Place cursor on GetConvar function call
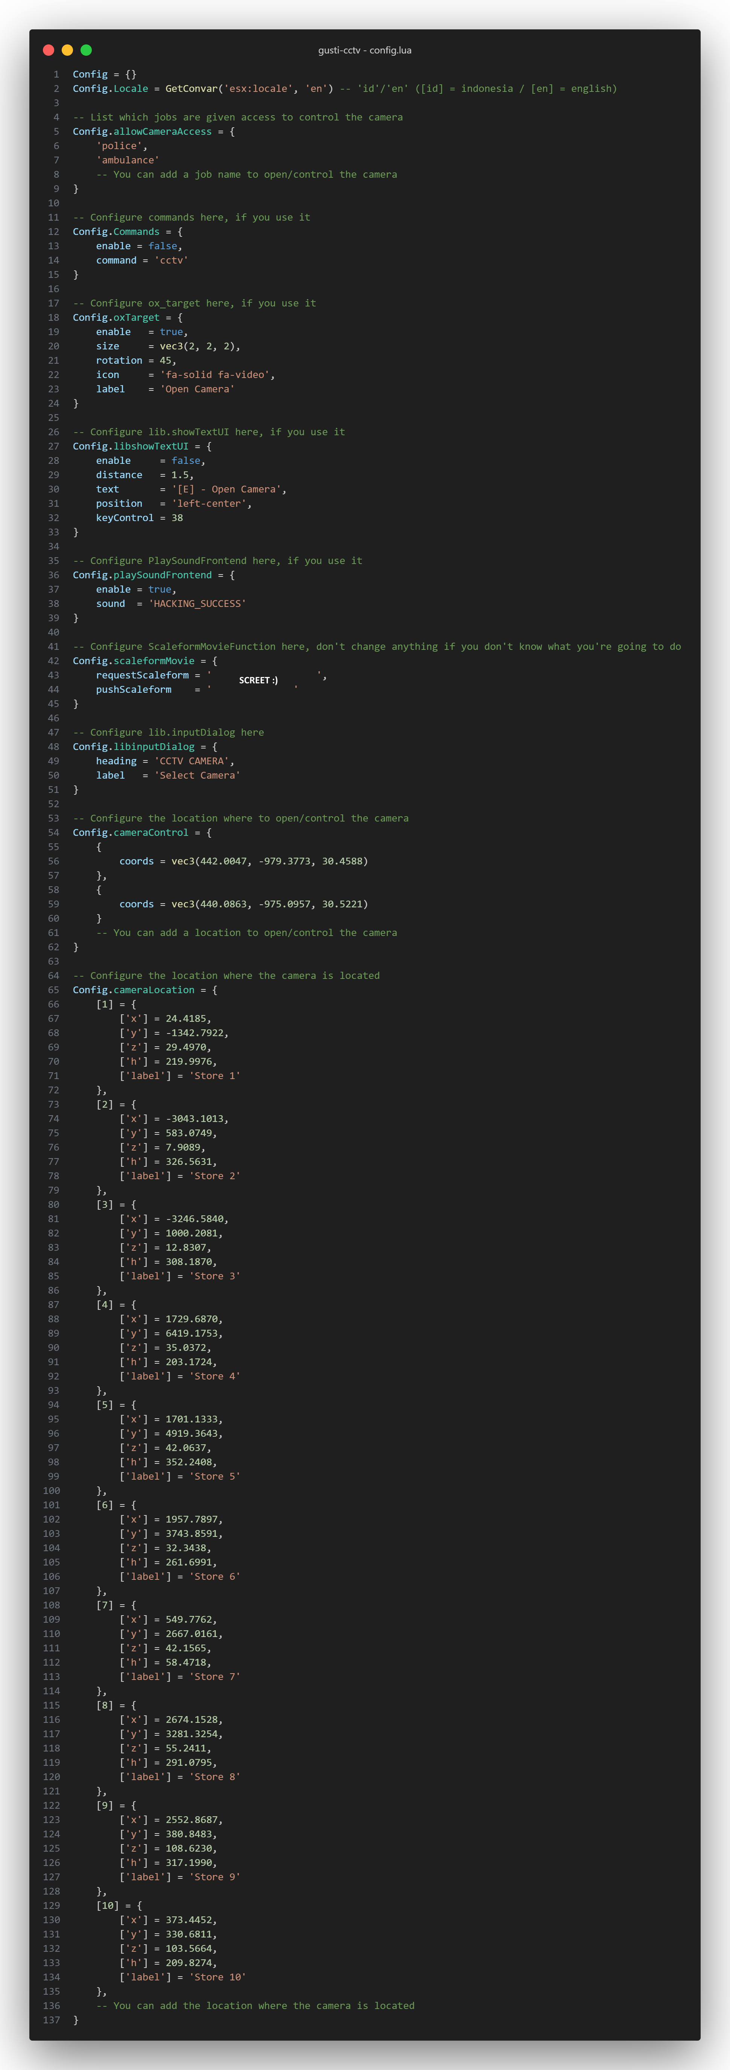Image resolution: width=730 pixels, height=2070 pixels. (191, 88)
